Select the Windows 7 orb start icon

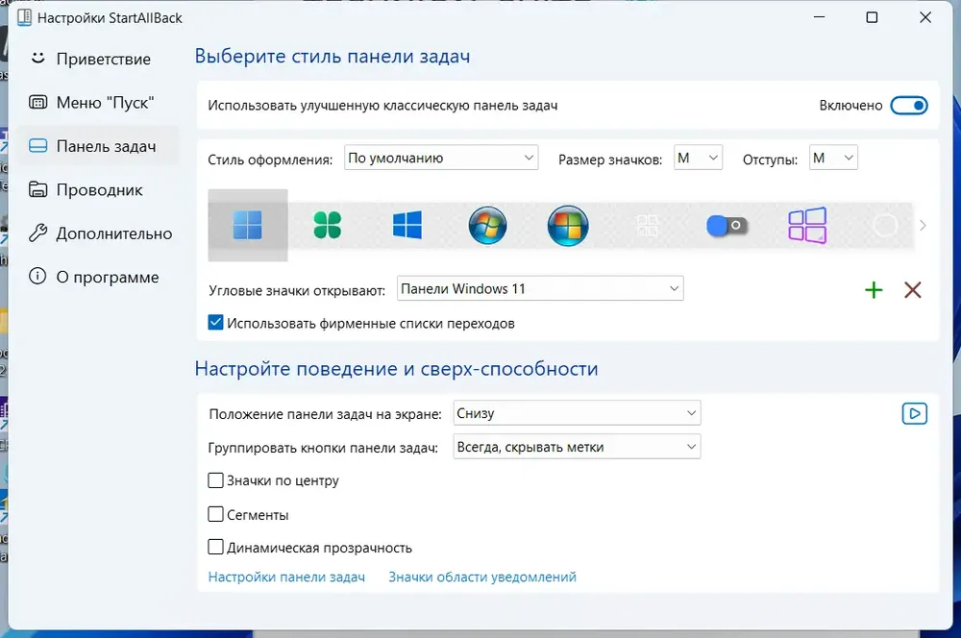pyautogui.click(x=487, y=225)
